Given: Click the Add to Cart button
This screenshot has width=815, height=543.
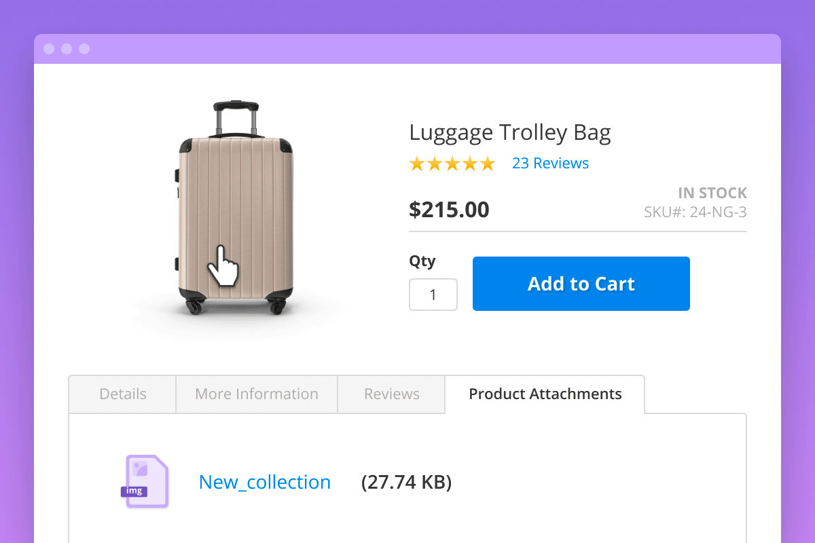Looking at the screenshot, I should pos(581,284).
